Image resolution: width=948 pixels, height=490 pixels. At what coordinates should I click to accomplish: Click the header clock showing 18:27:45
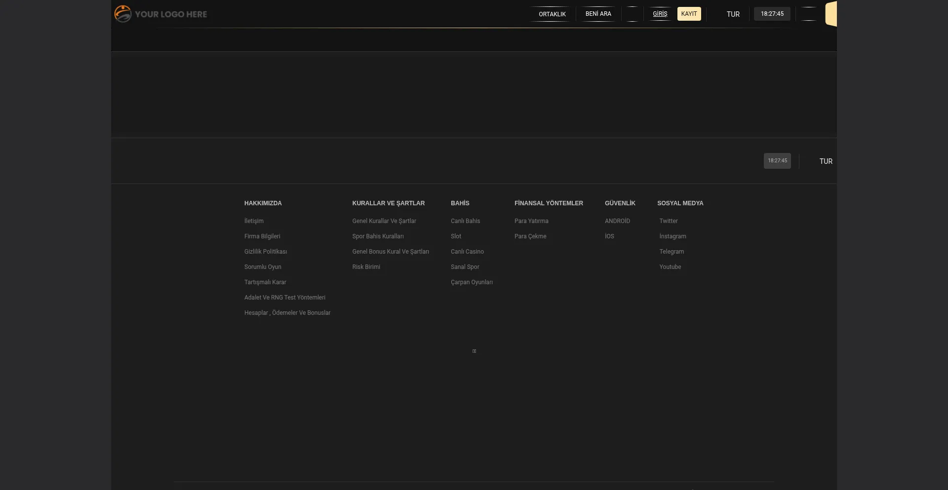click(772, 14)
